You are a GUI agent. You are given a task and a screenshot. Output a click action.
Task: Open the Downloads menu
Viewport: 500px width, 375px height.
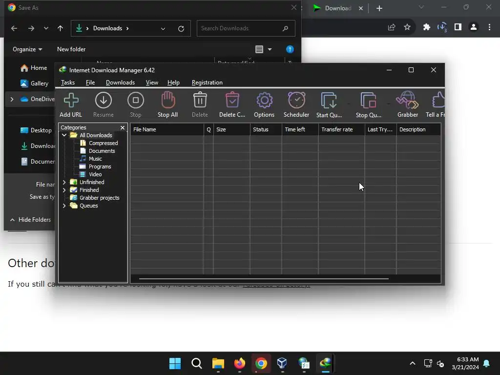[120, 83]
